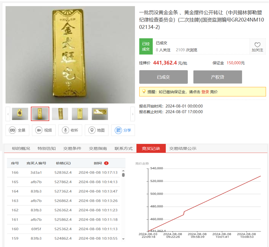The image size is (269, 247).
Task: Go to previous thumbnails with left arrow
Action: click(x=8, y=114)
